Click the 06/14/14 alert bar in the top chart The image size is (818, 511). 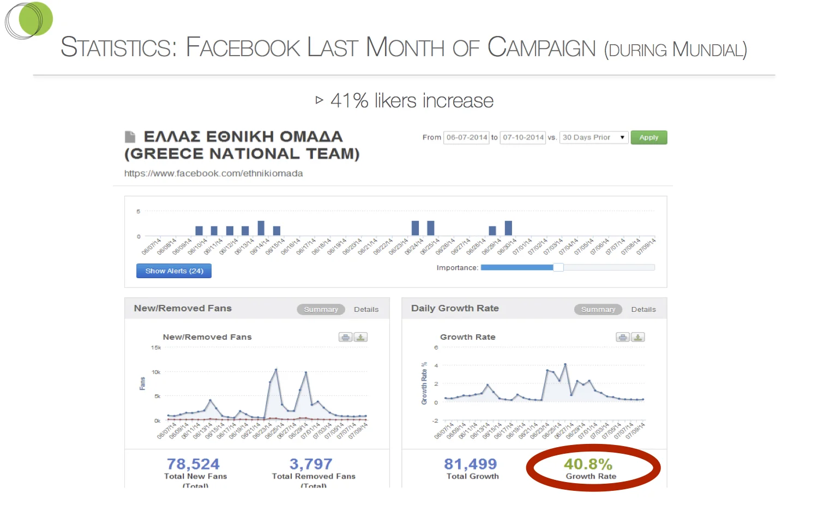pyautogui.click(x=261, y=228)
